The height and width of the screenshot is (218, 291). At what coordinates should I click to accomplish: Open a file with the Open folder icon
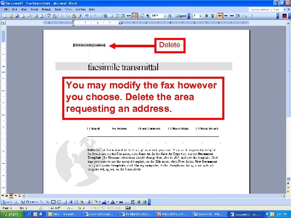[x=11, y=16]
